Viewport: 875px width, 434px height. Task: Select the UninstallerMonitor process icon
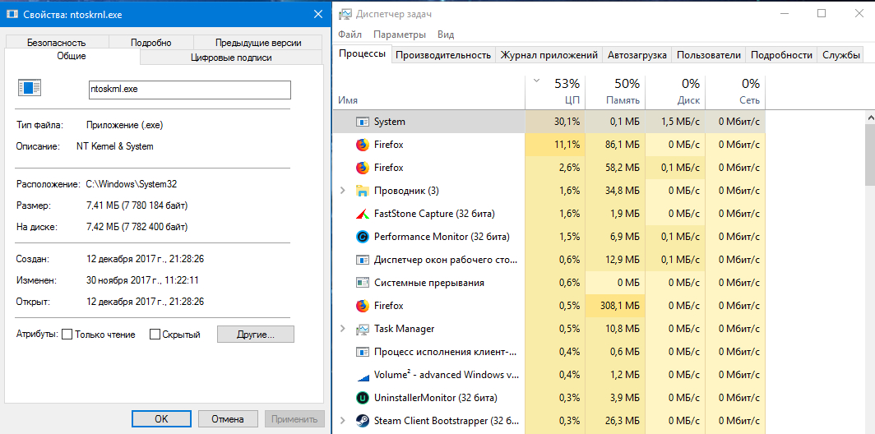pyautogui.click(x=362, y=398)
